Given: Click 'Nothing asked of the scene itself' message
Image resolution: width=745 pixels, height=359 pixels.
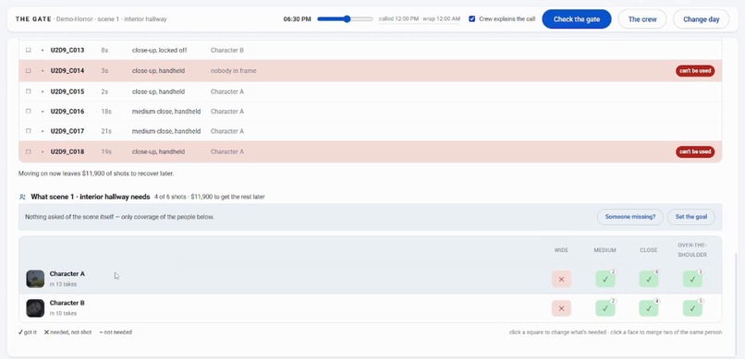Looking at the screenshot, I should (x=120, y=217).
